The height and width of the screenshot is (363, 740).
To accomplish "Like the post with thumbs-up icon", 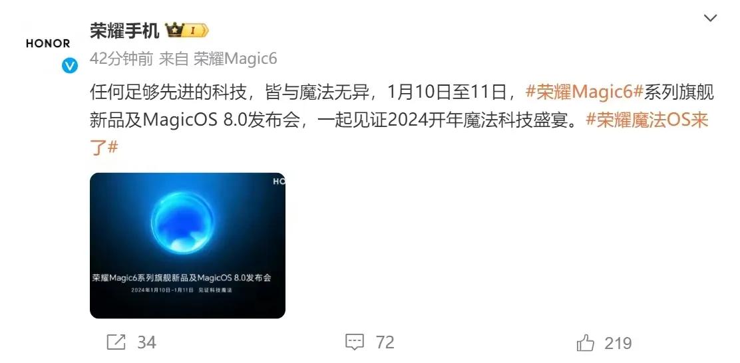I will point(586,343).
